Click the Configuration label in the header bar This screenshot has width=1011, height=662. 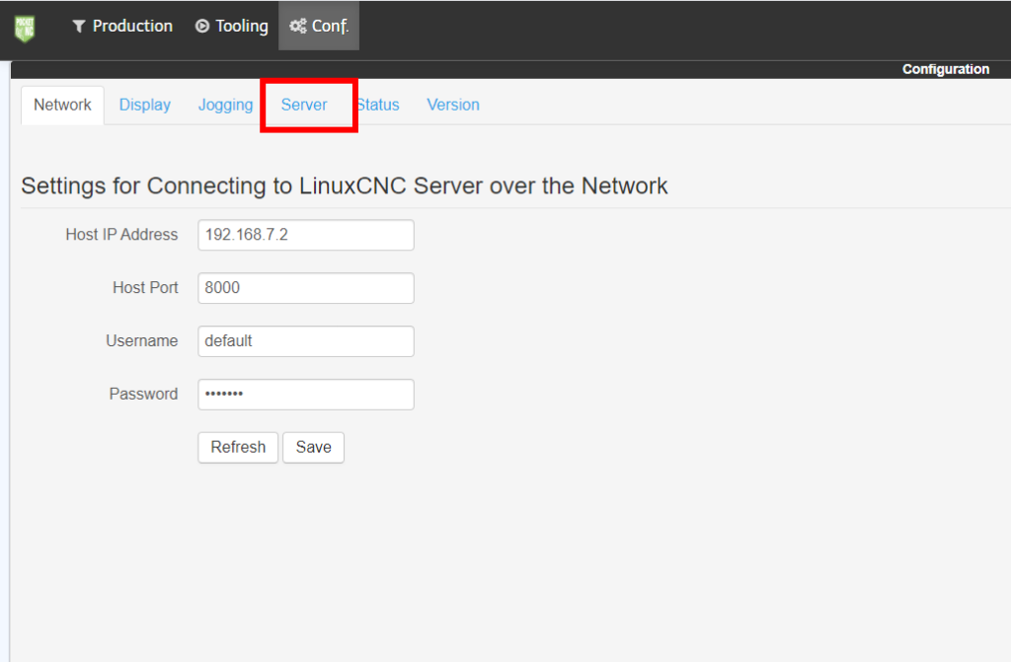[945, 69]
